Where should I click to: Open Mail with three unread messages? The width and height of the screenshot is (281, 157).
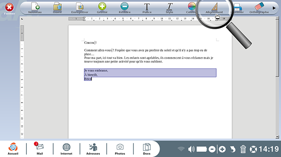[x=40, y=149]
